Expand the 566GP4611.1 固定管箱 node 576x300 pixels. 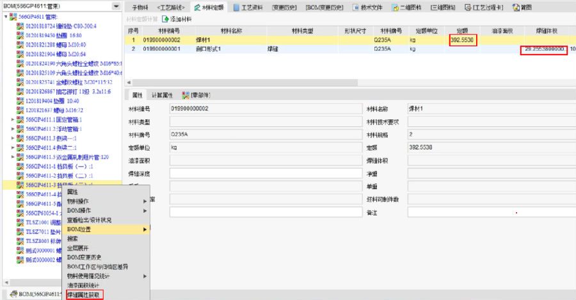click(13, 119)
